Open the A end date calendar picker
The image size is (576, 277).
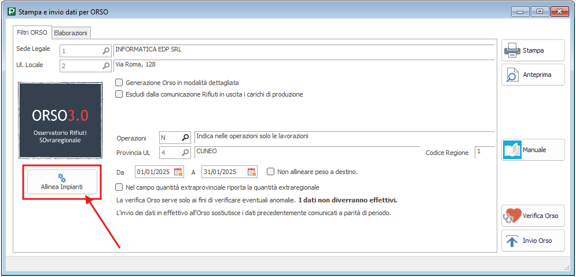click(252, 172)
